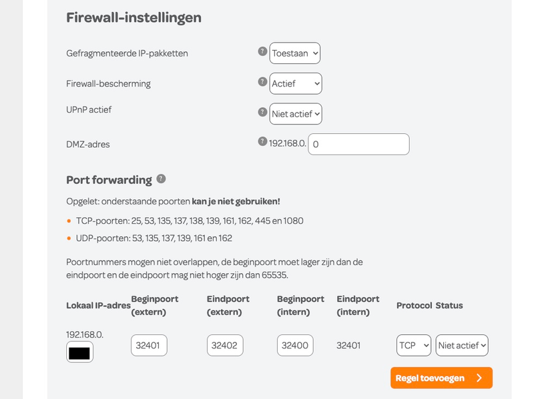
Task: Open port rule Status dropdown
Action: click(x=462, y=346)
